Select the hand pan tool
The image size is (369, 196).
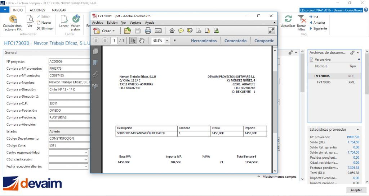[141, 41]
